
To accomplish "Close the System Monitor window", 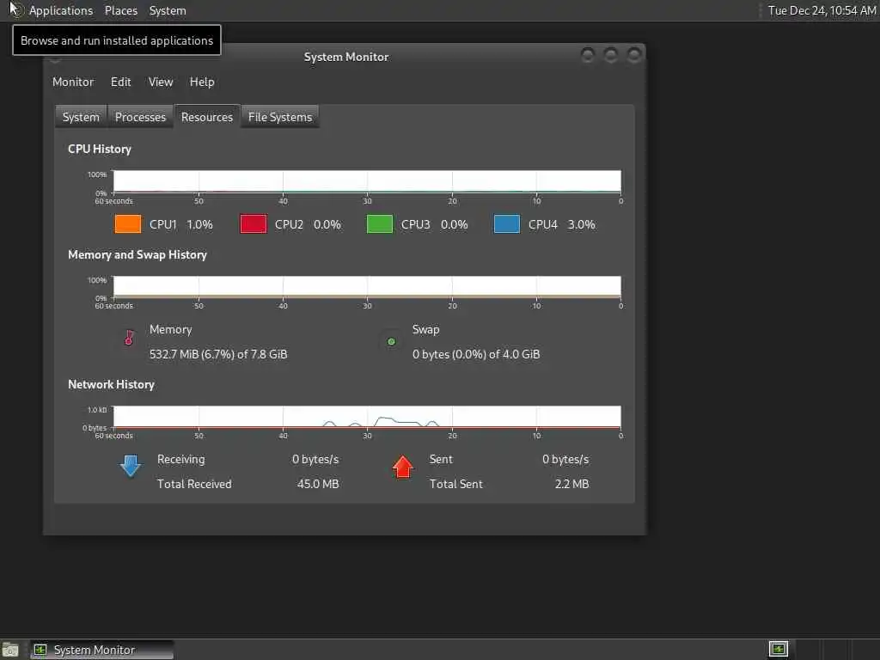I will [x=634, y=55].
